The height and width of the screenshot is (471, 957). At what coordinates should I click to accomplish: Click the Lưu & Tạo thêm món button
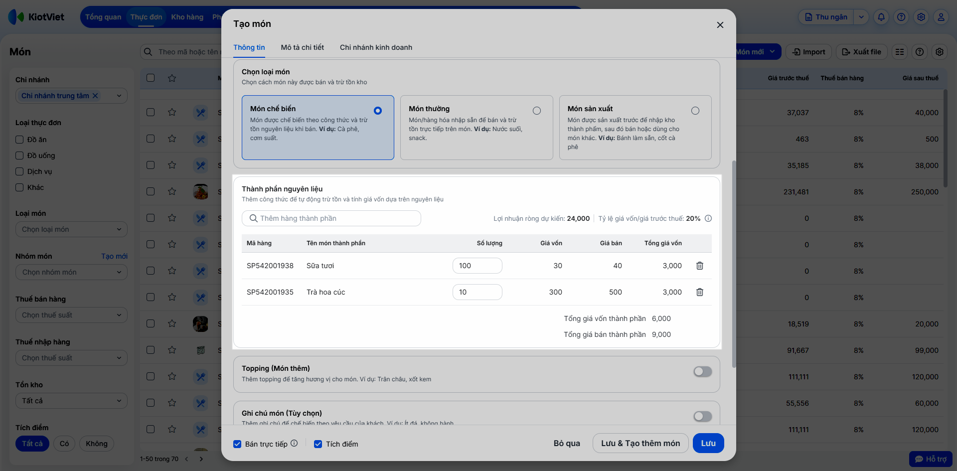(x=640, y=443)
